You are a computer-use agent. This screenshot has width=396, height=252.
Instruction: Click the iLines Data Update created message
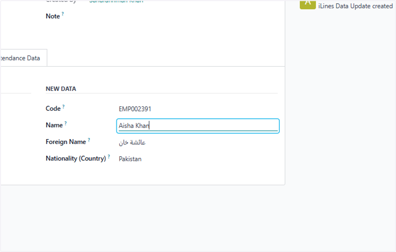coord(355,6)
